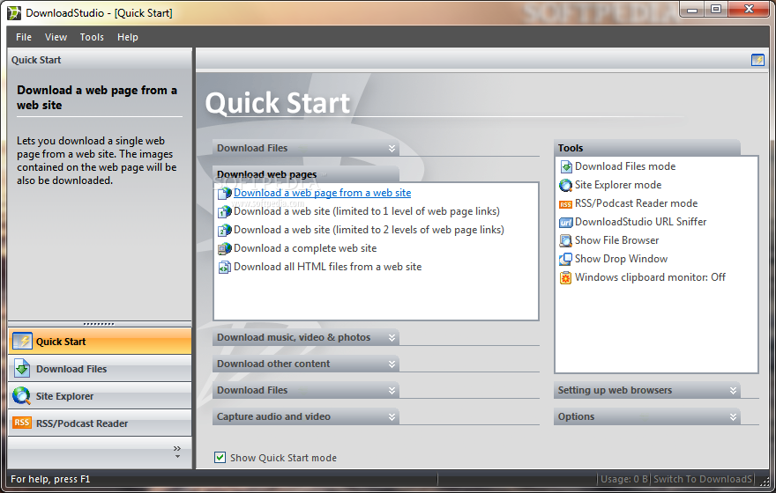Click the Show Drop Window icon
This screenshot has height=493, width=776.
pyautogui.click(x=565, y=259)
